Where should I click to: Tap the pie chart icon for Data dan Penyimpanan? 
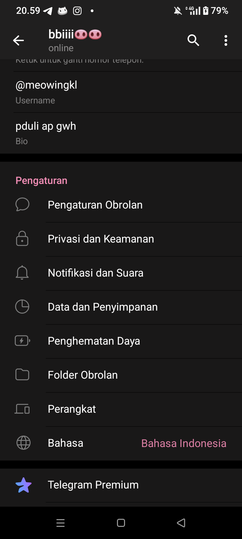[x=22, y=307]
